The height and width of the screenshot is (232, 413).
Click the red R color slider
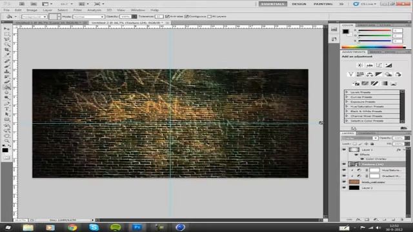pos(374,30)
